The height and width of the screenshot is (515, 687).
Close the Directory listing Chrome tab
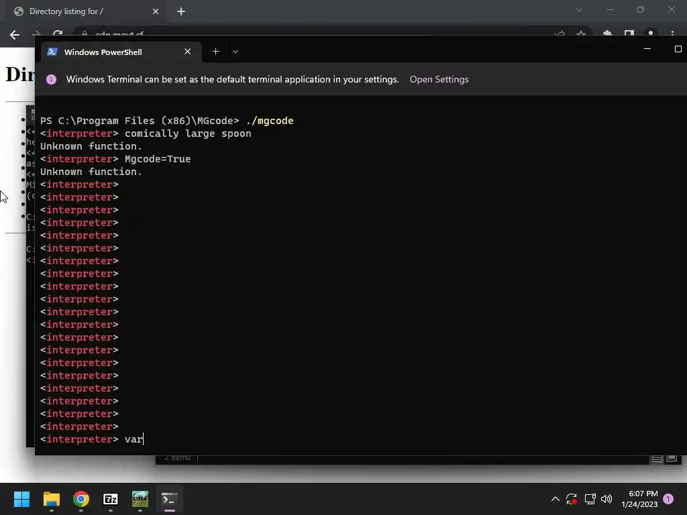(x=156, y=11)
